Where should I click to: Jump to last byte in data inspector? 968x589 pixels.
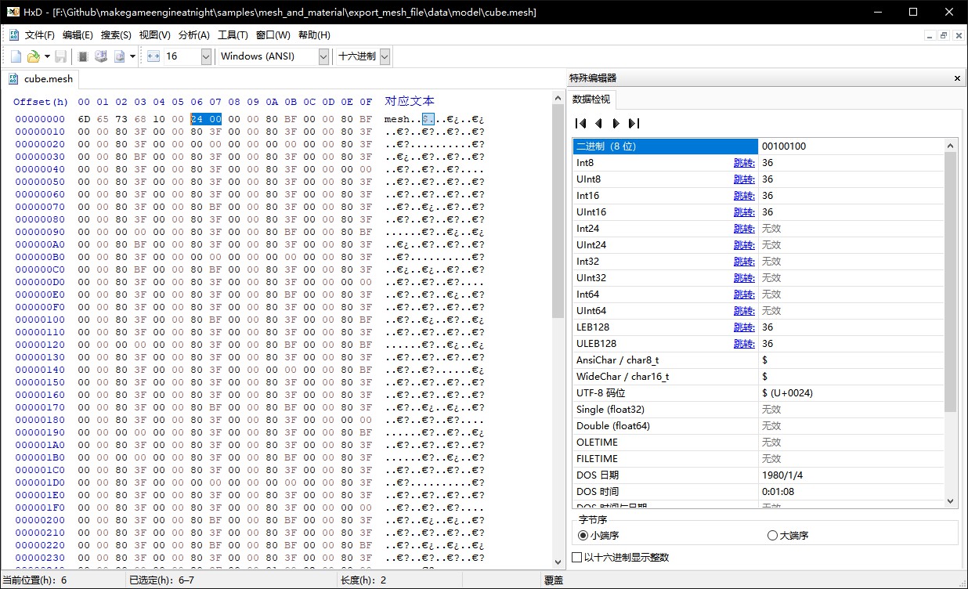(x=634, y=123)
